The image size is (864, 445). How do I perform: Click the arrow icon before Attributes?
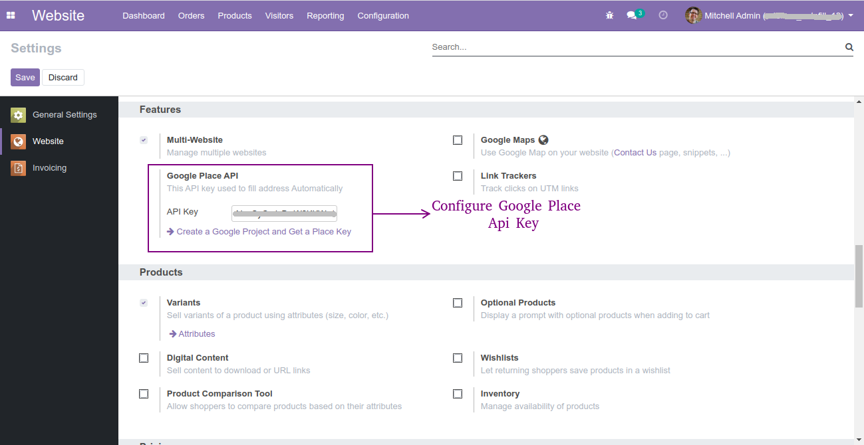click(x=173, y=334)
